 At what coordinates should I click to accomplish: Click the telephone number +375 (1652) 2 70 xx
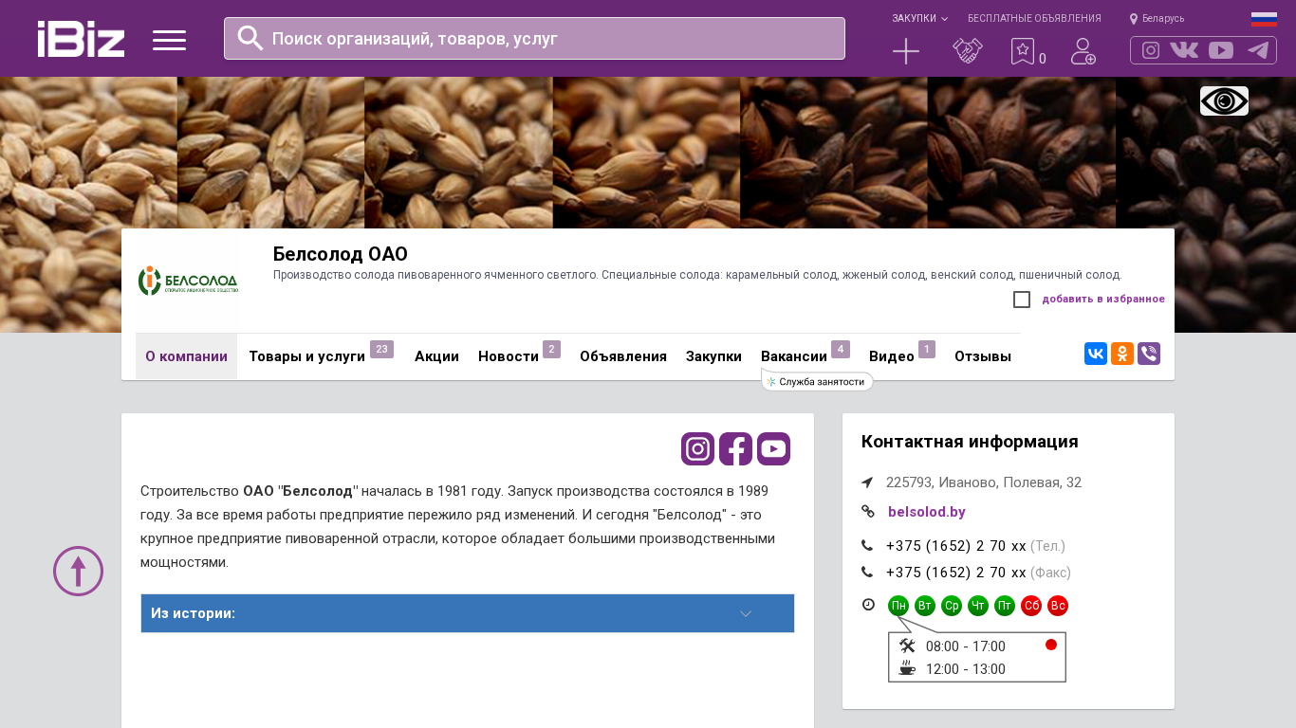pos(956,546)
